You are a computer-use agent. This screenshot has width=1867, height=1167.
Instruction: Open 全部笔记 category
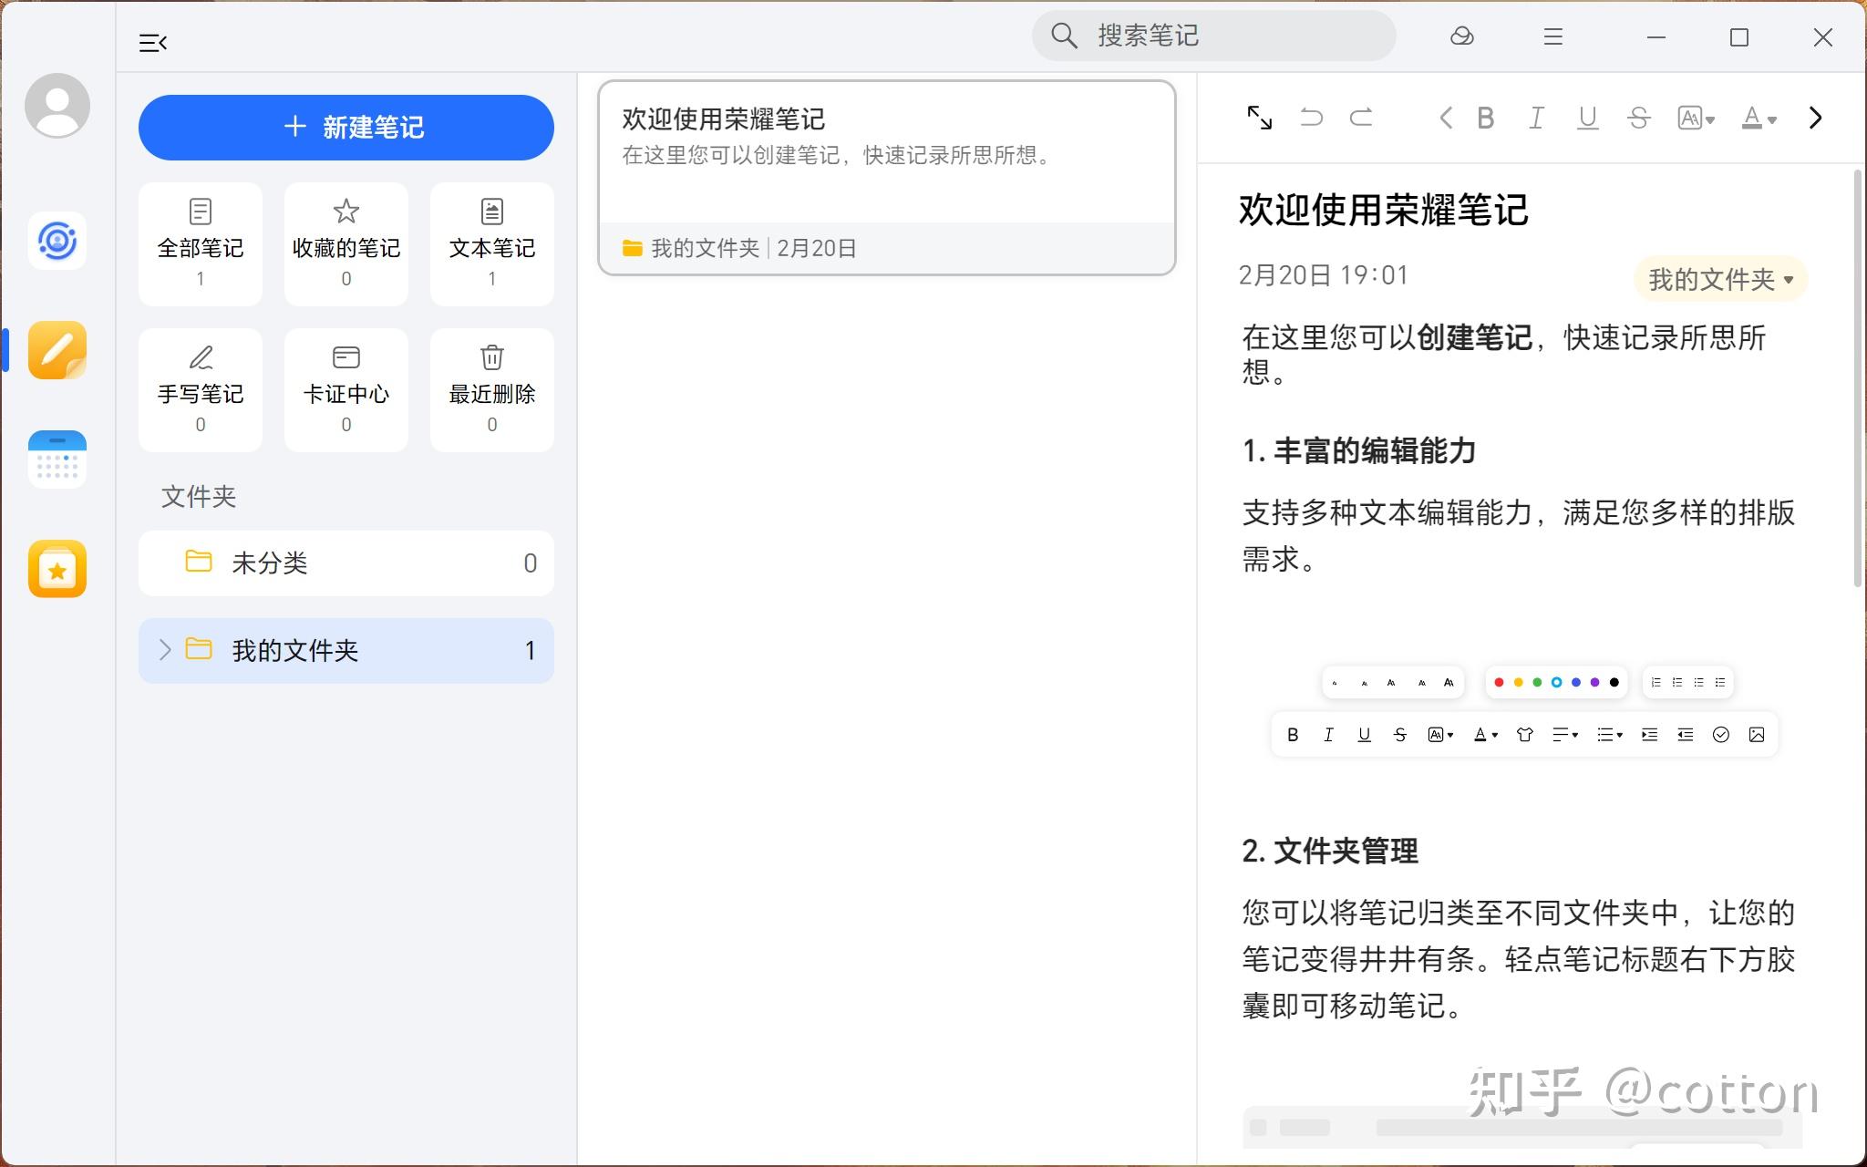coord(201,243)
